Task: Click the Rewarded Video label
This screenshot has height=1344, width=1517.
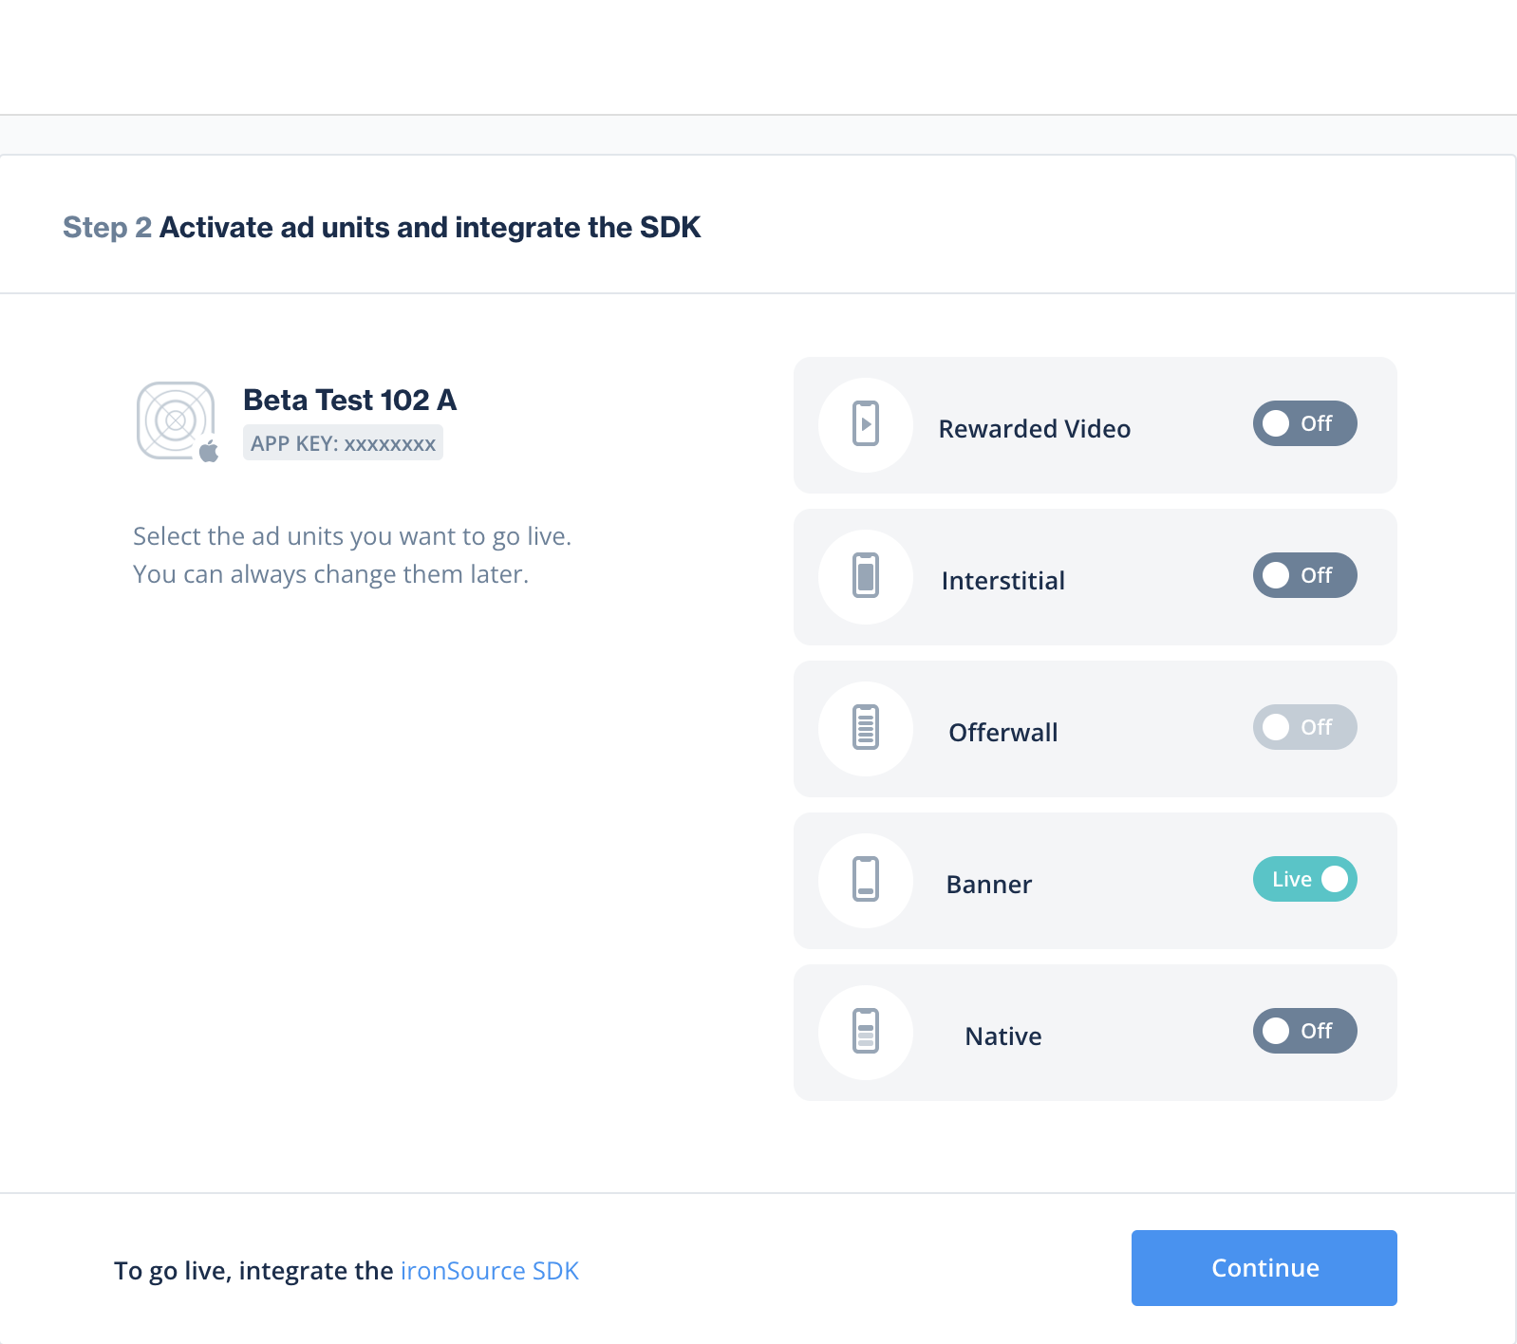Action: tap(1034, 429)
